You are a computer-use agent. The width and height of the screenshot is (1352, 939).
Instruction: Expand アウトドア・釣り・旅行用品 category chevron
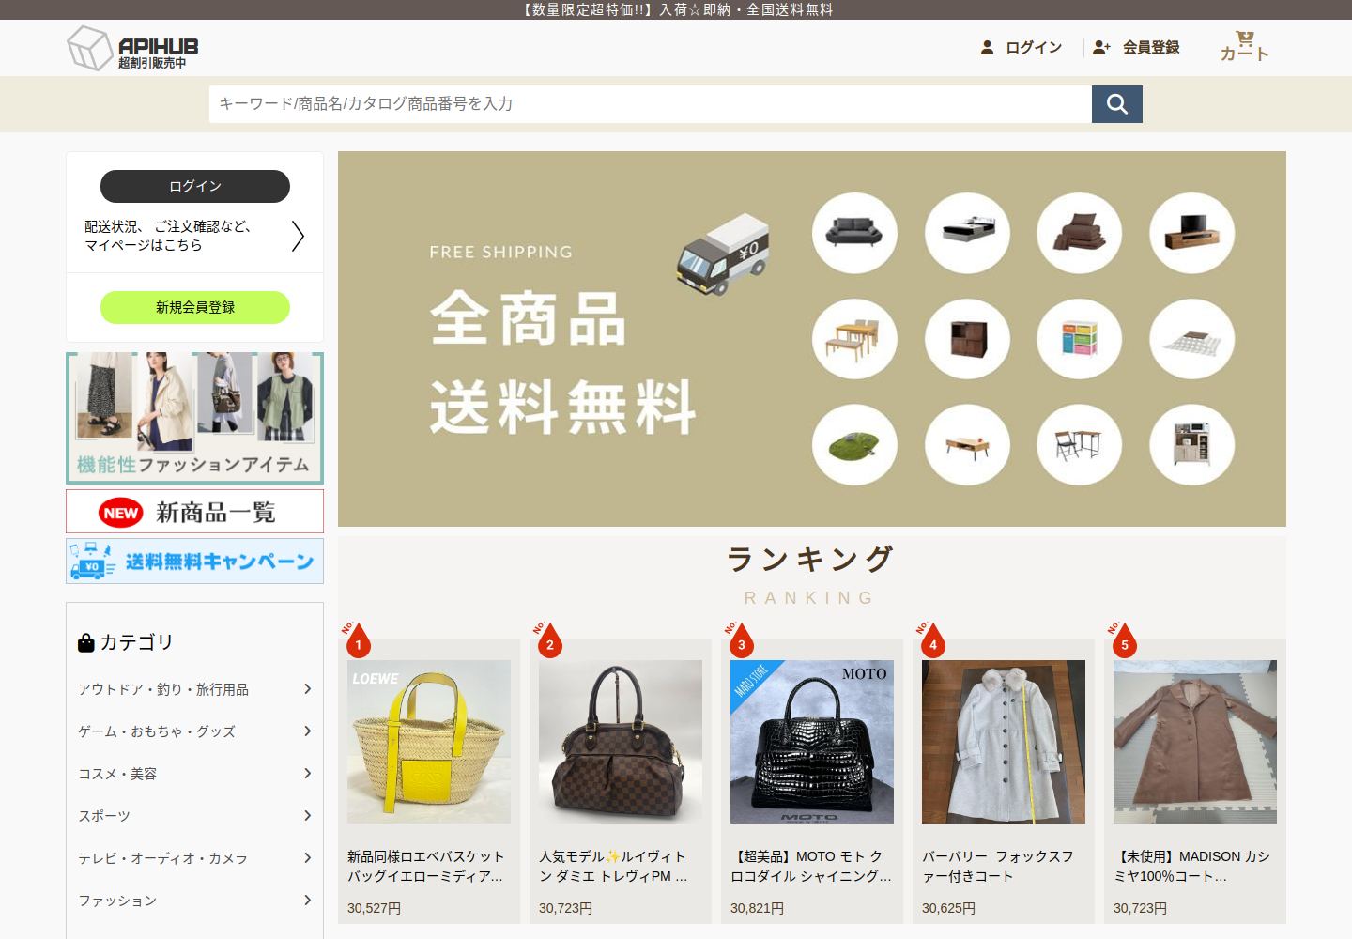pyautogui.click(x=307, y=689)
